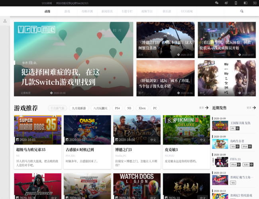The image size is (259, 199).
Task: Open FIFA 21 in recent releases
Action: (235, 159)
